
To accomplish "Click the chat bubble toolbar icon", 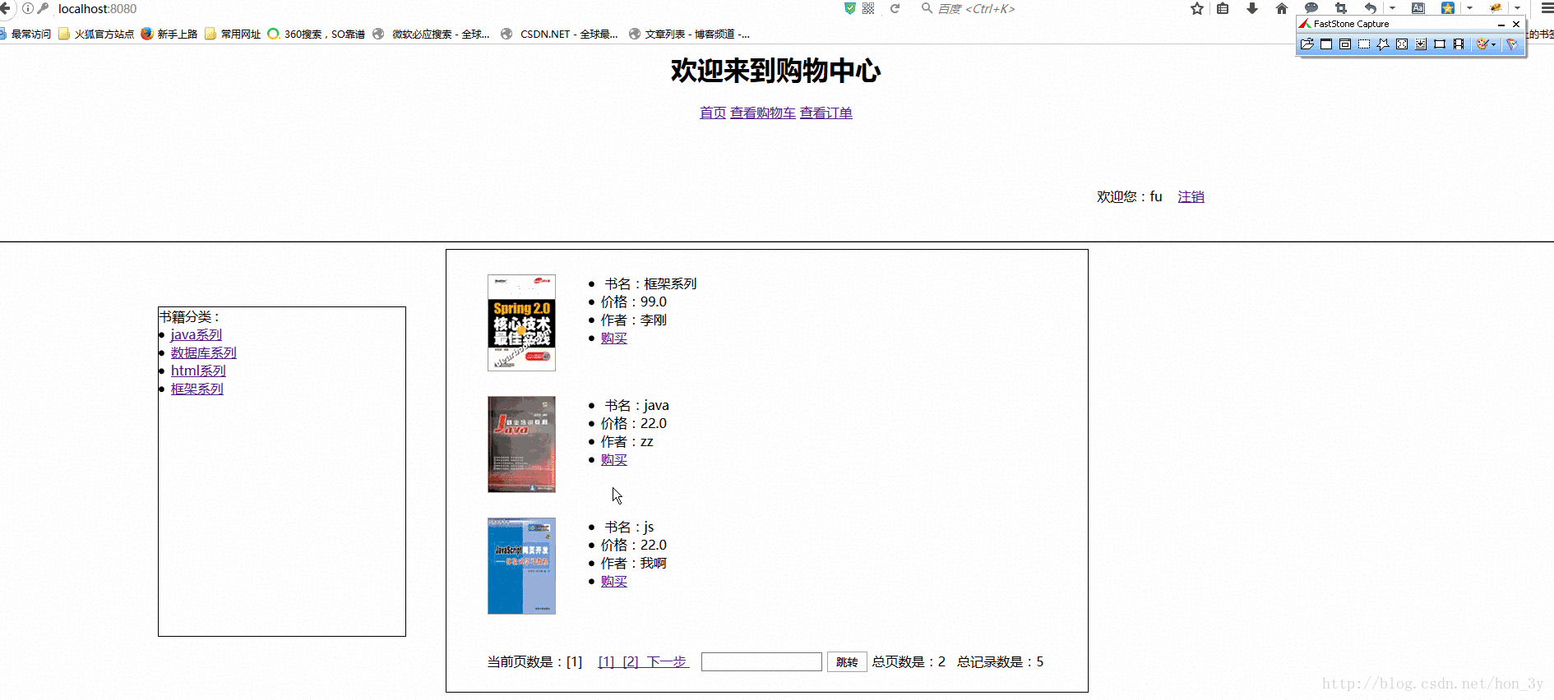I will 1311,8.
